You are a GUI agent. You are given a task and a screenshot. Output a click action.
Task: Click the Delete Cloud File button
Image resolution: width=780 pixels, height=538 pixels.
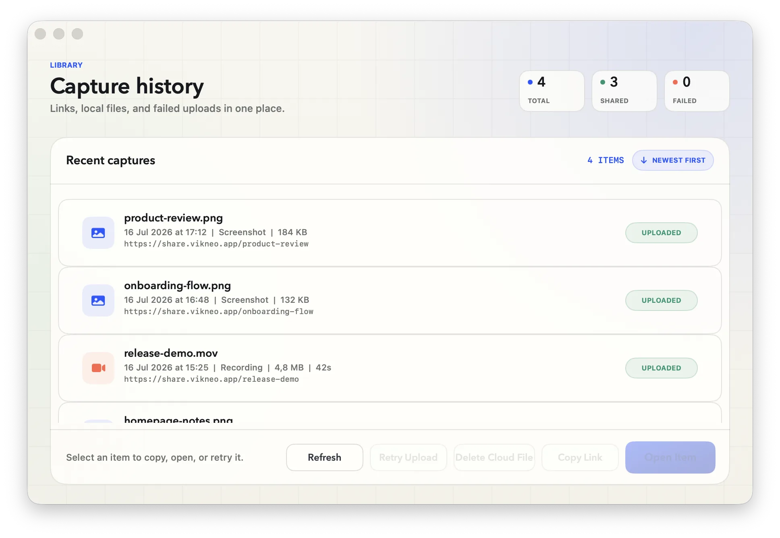[494, 457]
